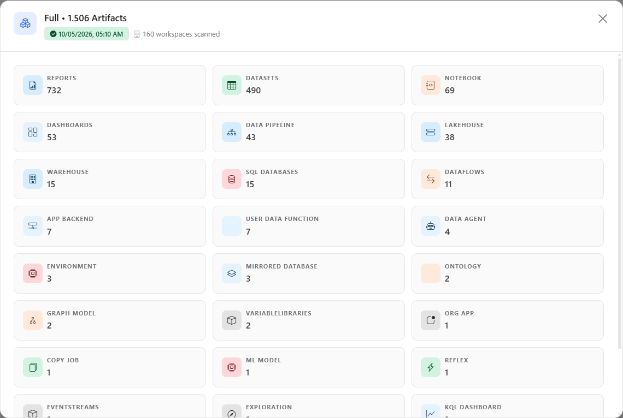Click the ML MODEL label

(263, 360)
